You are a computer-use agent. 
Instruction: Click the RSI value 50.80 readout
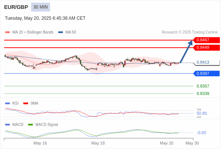(x=202, y=113)
